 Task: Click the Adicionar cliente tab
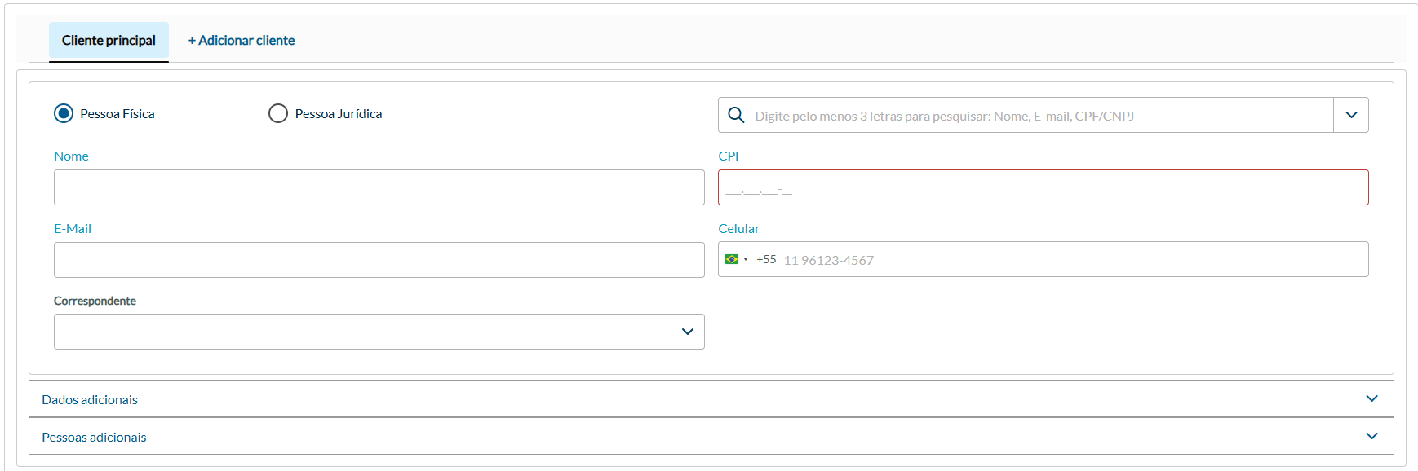[242, 41]
